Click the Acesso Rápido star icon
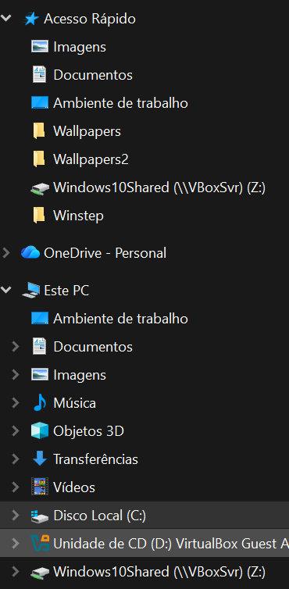289x589 pixels. (30, 19)
